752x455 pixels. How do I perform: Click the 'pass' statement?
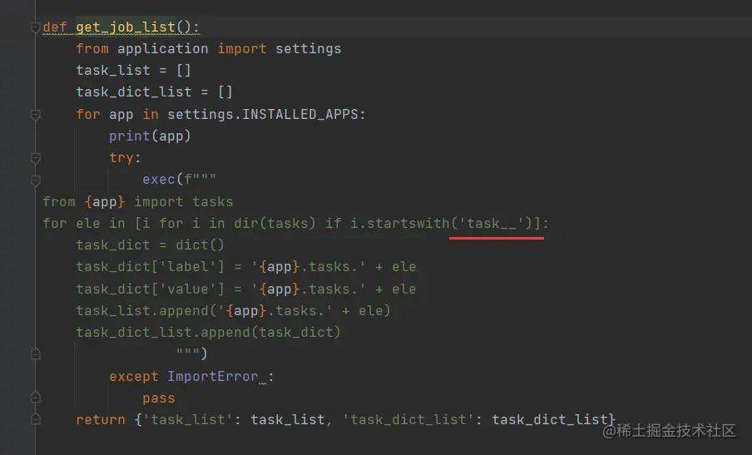(159, 398)
